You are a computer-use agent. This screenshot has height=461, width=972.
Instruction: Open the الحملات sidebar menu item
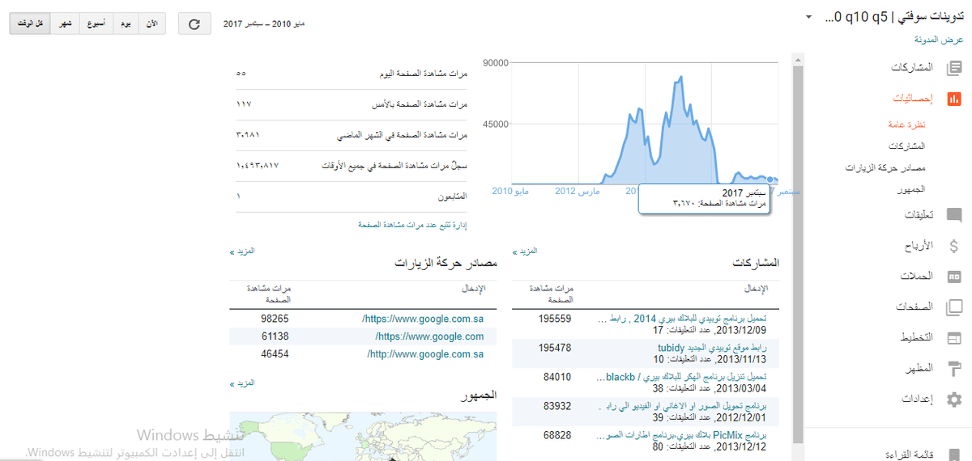coord(917,276)
